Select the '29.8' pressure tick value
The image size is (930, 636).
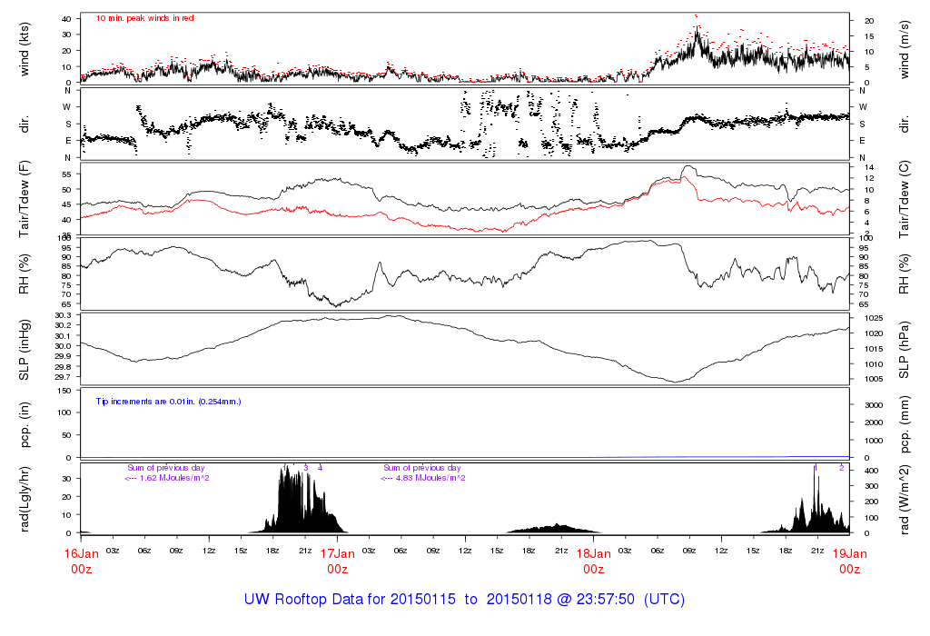(63, 367)
